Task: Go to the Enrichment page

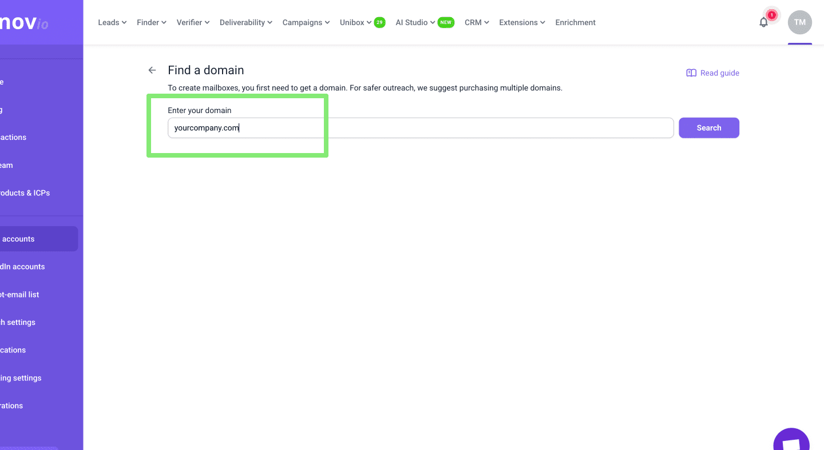Action: 575,22
